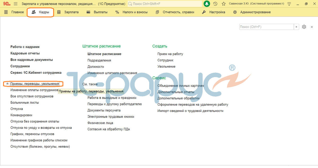
Task: Open Изменения штатного расписания
Action: 112,73
